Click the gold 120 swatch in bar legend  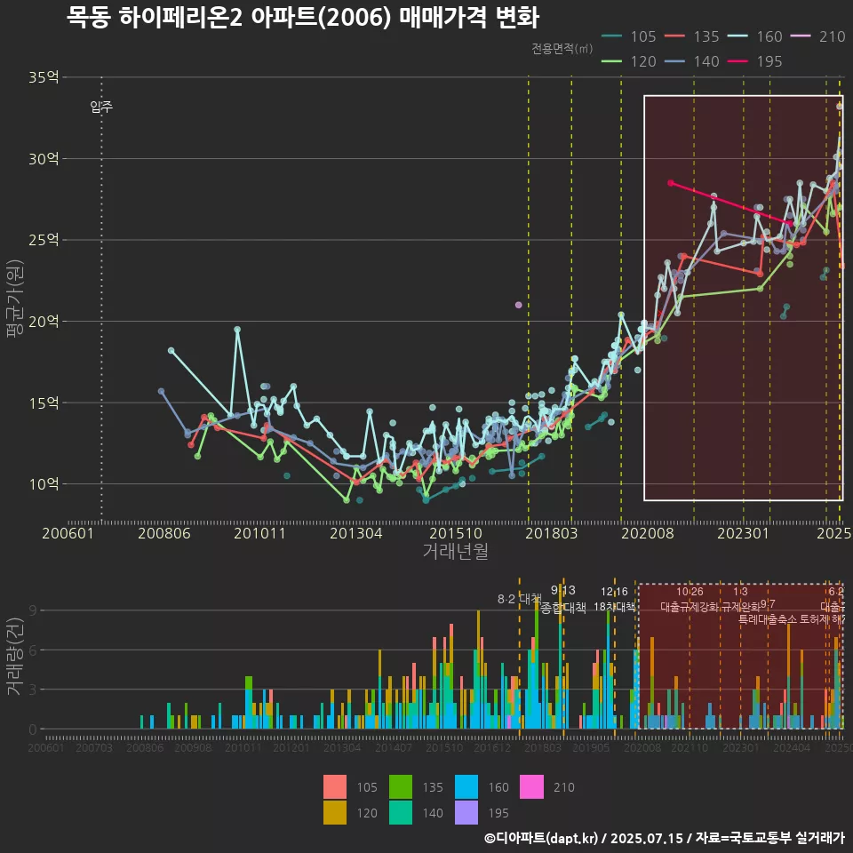pyautogui.click(x=335, y=813)
